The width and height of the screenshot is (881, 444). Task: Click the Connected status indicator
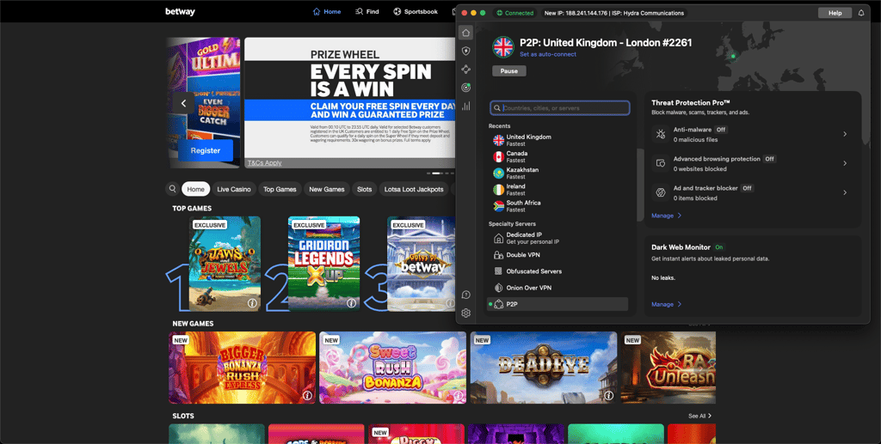coord(514,13)
